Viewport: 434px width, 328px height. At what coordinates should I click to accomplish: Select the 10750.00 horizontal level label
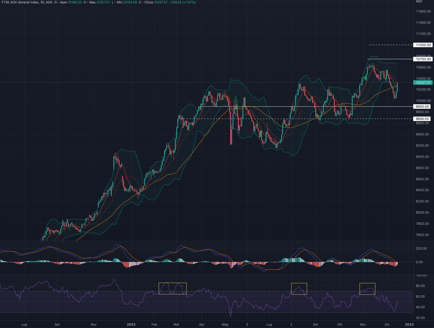pyautogui.click(x=422, y=59)
